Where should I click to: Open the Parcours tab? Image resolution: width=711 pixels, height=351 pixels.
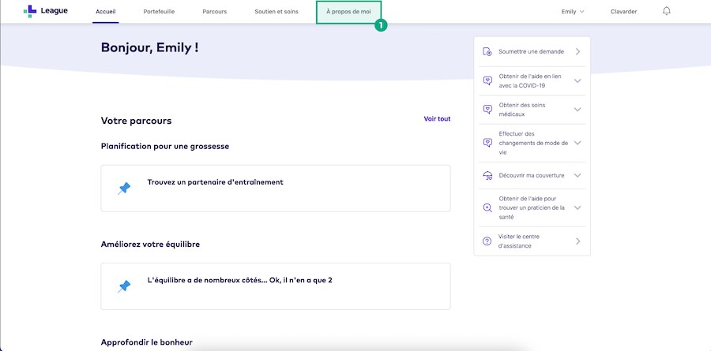pos(214,12)
